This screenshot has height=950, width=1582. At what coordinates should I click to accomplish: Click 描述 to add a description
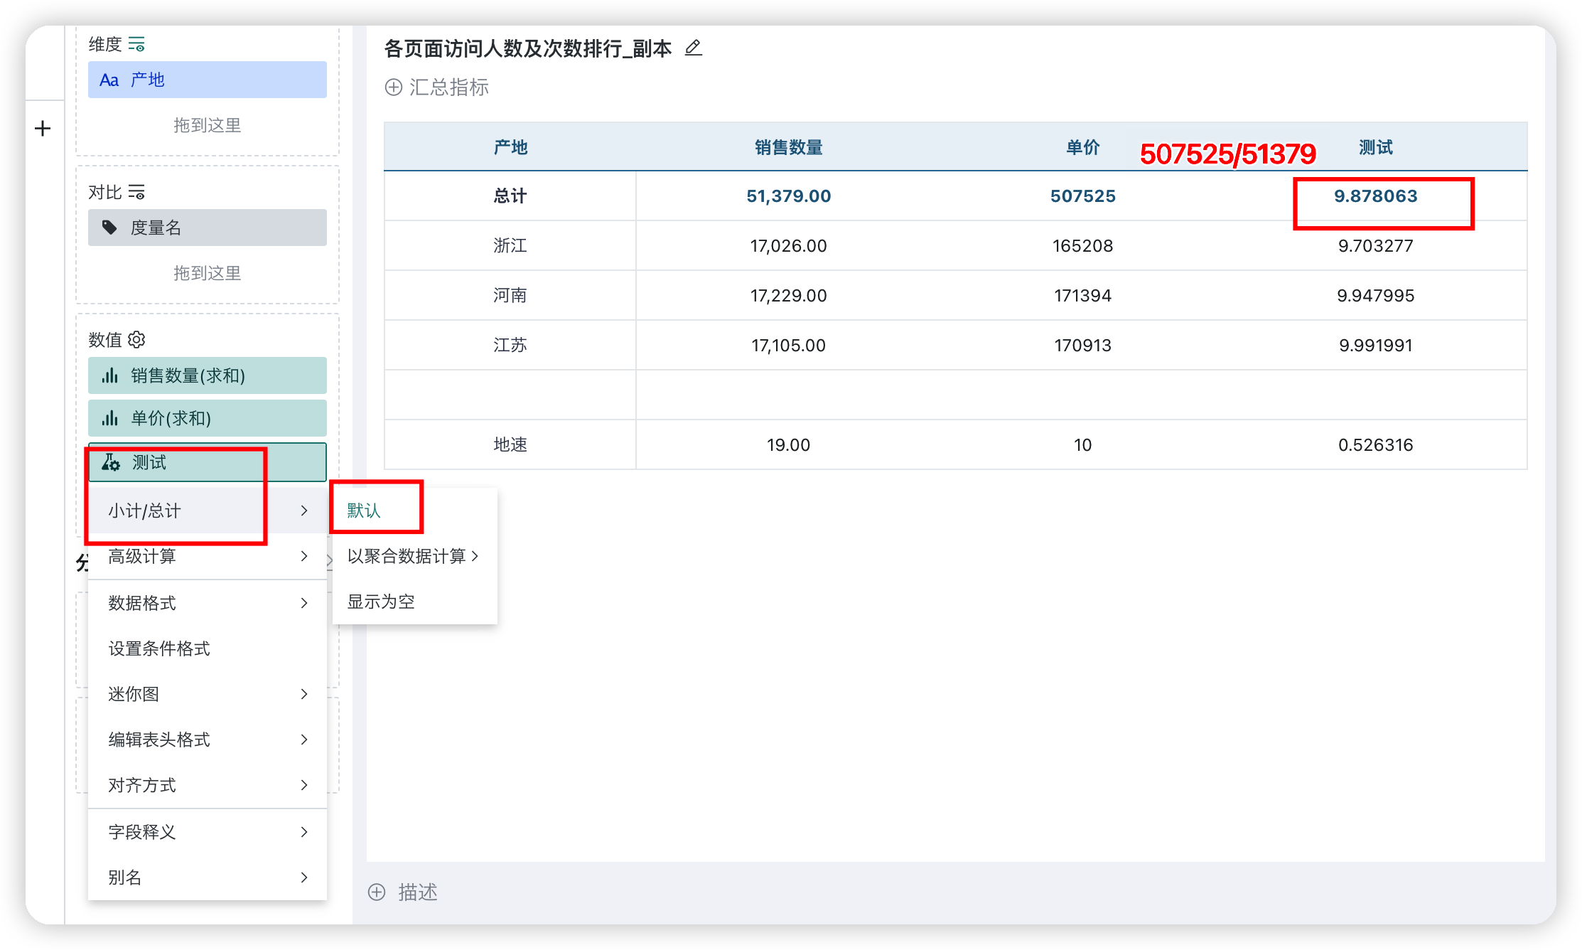coord(418,892)
